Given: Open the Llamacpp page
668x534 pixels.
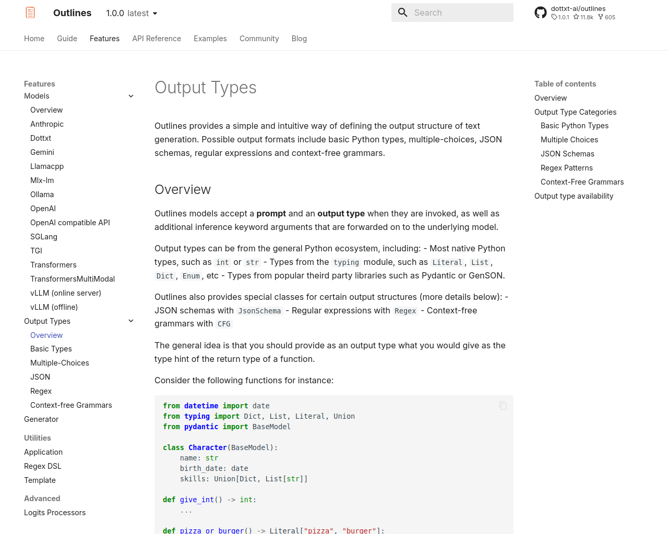Looking at the screenshot, I should (x=47, y=166).
